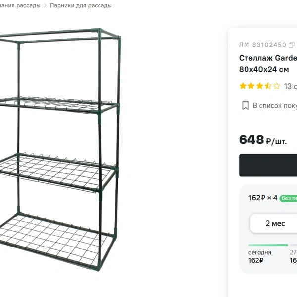The height and width of the screenshot is (297, 297).
Task: Click the bookmark icon for shopping list
Action: click(246, 105)
